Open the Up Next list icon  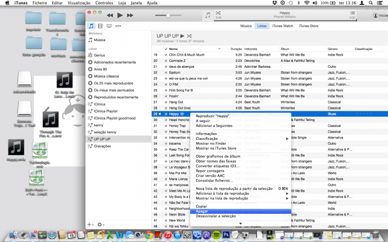tap(353, 13)
